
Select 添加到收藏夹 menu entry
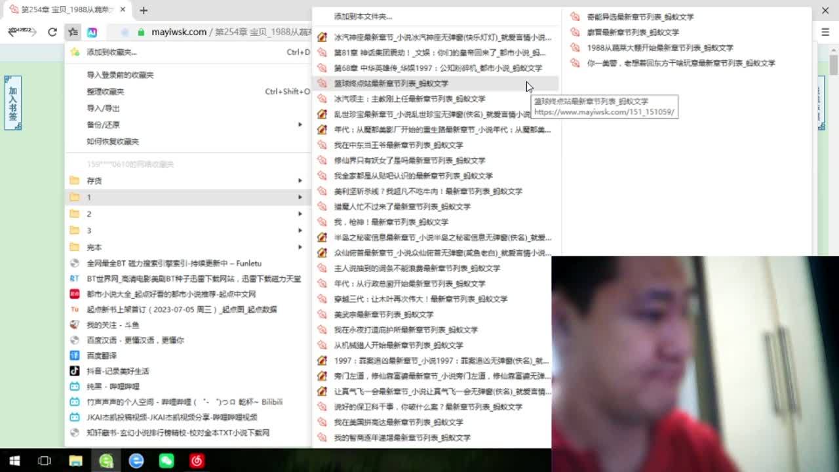pos(111,52)
